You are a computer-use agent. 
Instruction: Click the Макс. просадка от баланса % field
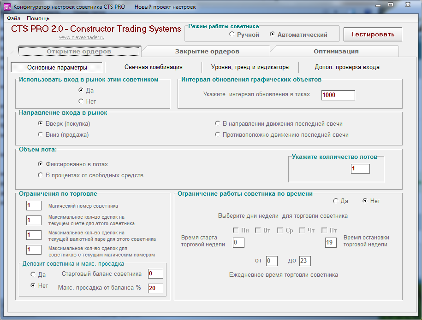pos(155,288)
